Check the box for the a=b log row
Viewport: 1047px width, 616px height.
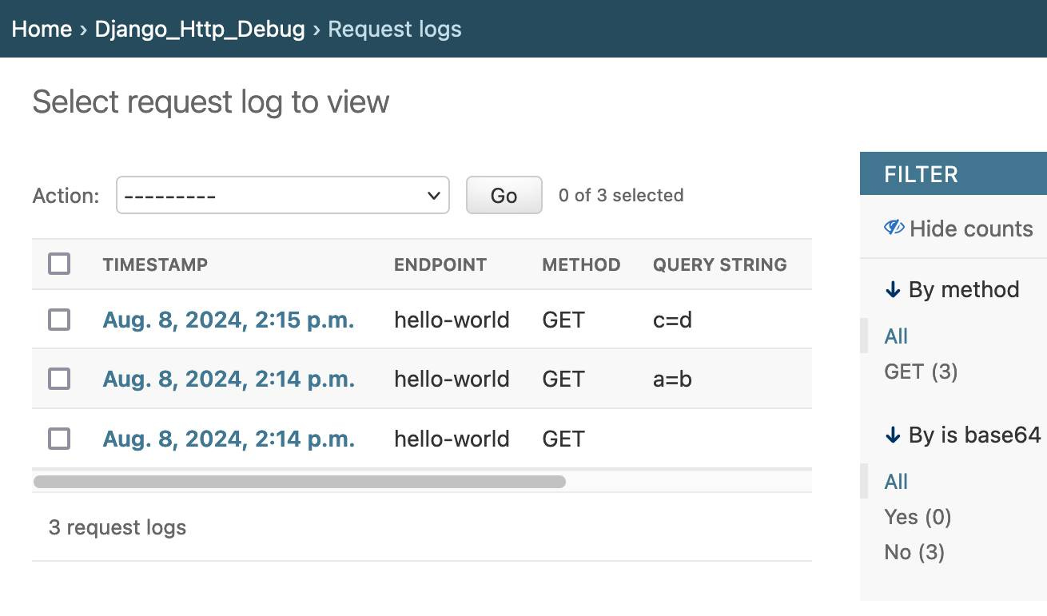(x=59, y=379)
